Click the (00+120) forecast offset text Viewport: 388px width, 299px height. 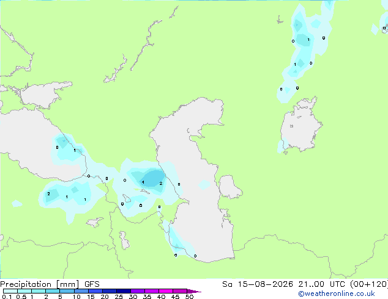(369, 284)
